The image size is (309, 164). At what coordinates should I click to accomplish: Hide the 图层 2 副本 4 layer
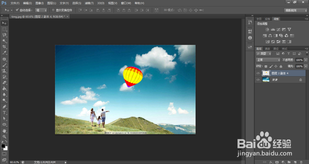click(x=258, y=73)
